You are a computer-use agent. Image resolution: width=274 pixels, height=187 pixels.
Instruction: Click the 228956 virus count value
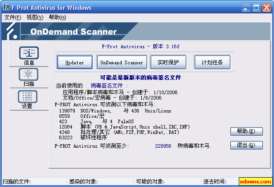163,146
